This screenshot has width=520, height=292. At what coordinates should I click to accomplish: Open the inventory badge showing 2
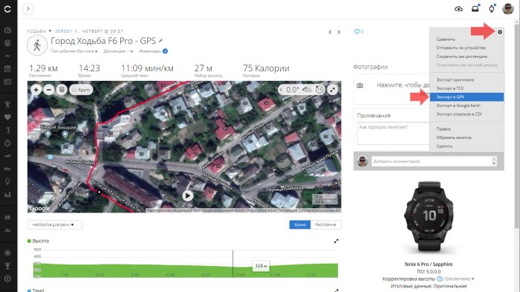(x=165, y=51)
